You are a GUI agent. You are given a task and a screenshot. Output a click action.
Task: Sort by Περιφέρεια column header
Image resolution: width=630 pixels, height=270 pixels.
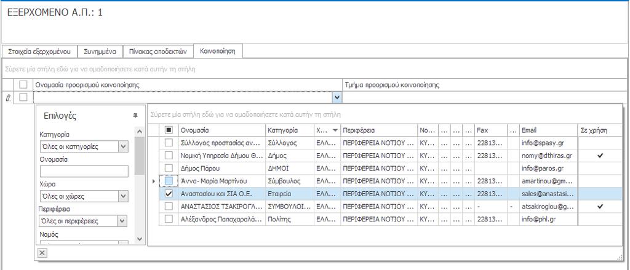pos(379,130)
